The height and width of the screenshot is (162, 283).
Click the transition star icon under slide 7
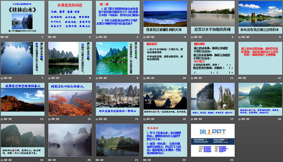(x=2, y=78)
